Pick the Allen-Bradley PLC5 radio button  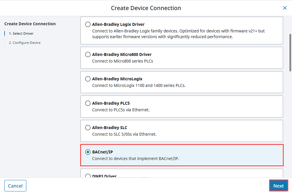[88, 103]
